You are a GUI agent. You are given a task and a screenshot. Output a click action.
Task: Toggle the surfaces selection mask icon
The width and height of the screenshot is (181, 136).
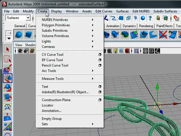(x=121, y=18)
